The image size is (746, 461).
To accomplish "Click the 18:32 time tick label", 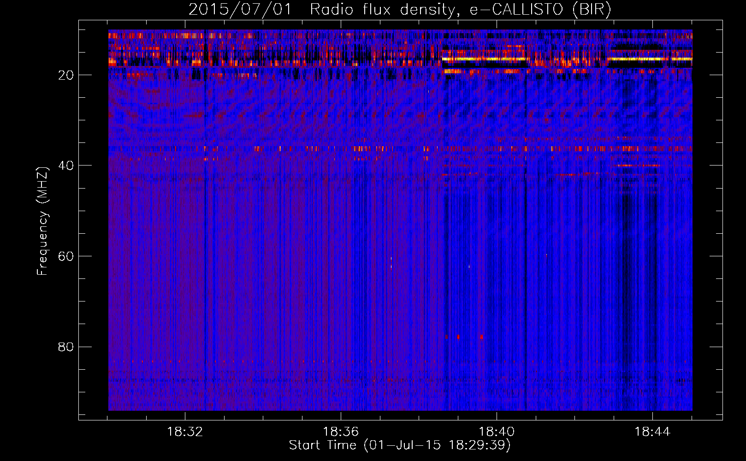I will point(185,432).
